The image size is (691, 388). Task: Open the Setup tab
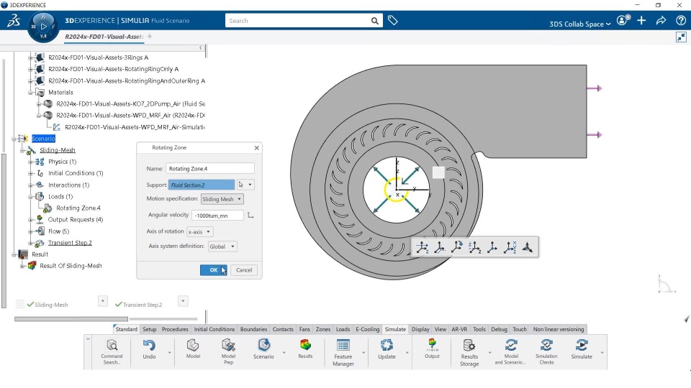pyautogui.click(x=150, y=329)
